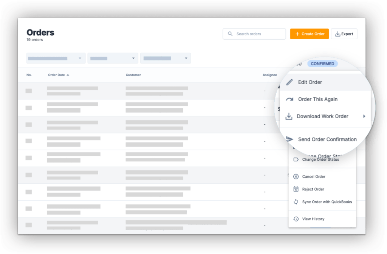Open the second filter dropdown
387x254 pixels.
[113, 58]
